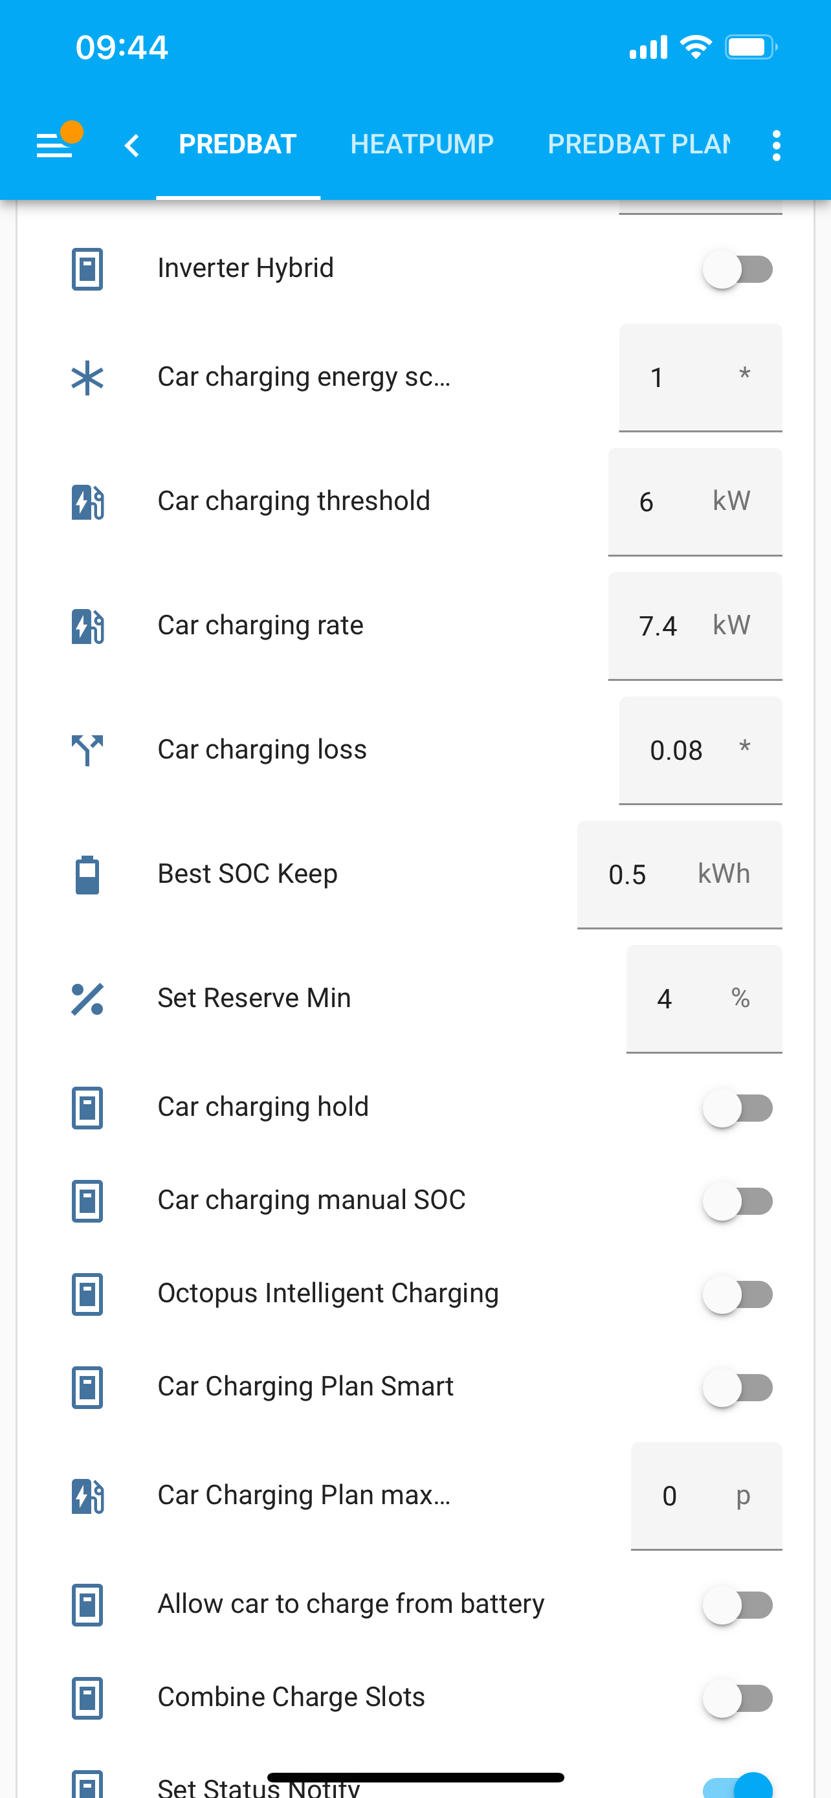Enable Allow car to charge from battery
The width and height of the screenshot is (831, 1798).
point(738,1604)
